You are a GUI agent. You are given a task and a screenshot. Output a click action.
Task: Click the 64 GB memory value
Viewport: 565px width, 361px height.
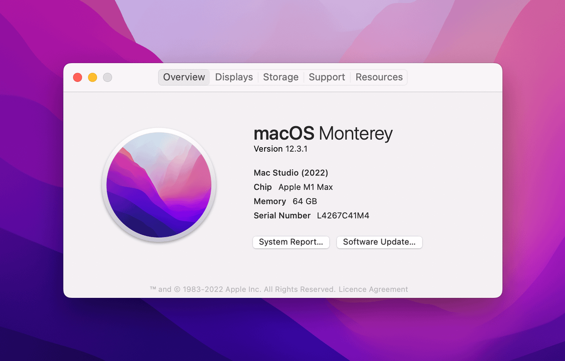(305, 201)
